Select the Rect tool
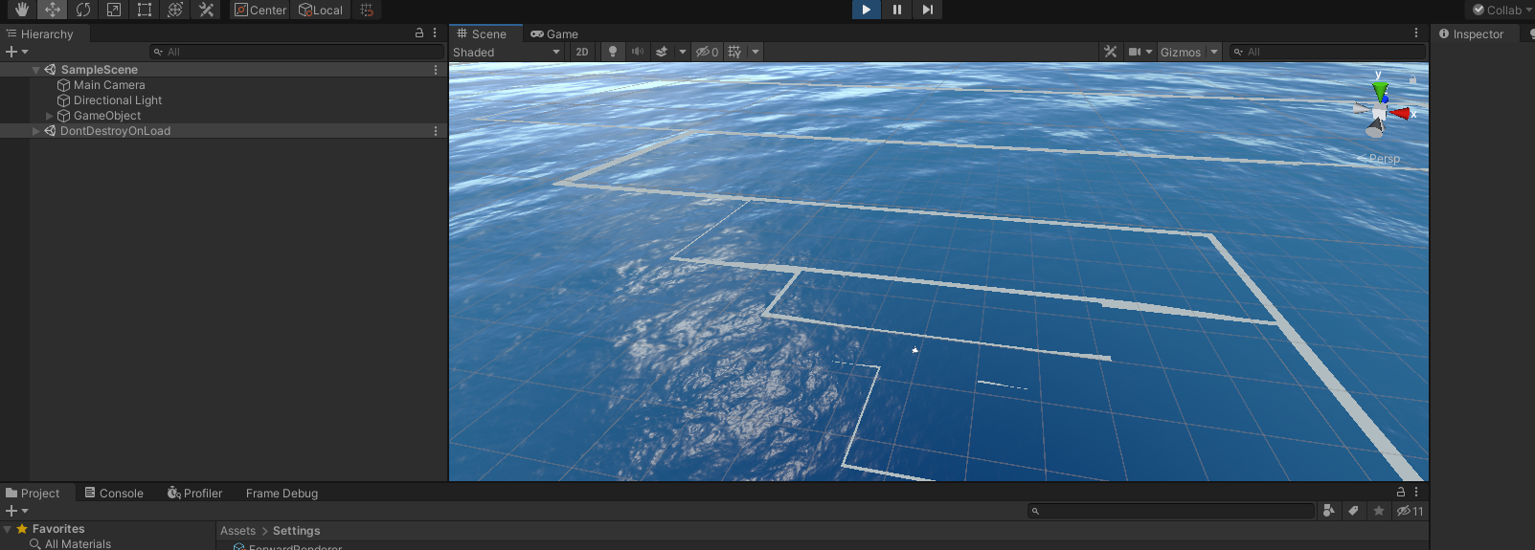Image resolution: width=1535 pixels, height=550 pixels. tap(145, 10)
